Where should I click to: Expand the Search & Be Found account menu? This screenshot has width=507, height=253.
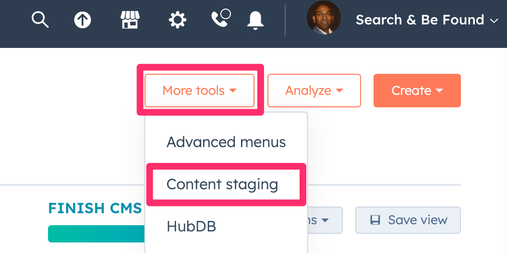[x=426, y=20]
